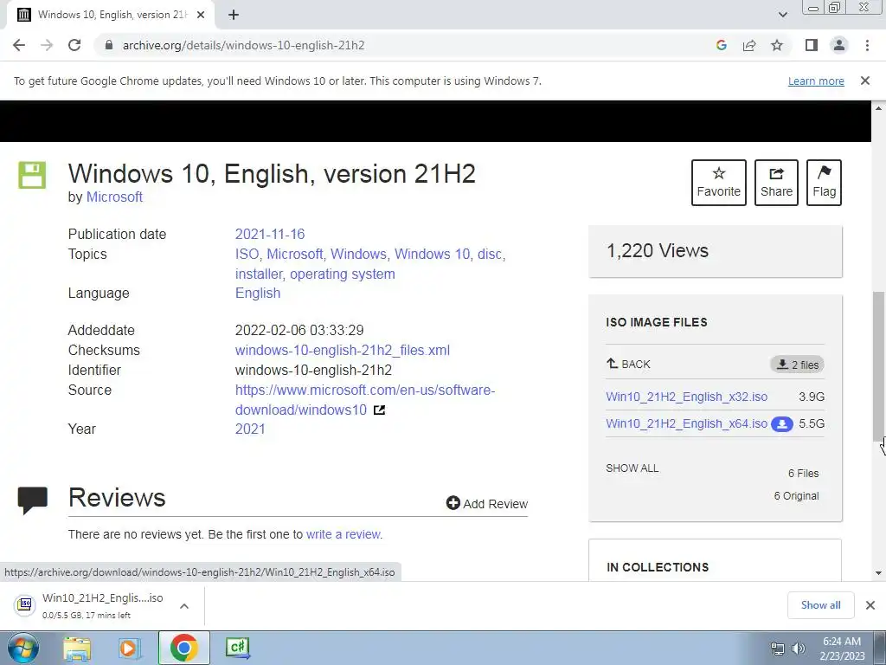Click the browser back arrow

(x=19, y=45)
